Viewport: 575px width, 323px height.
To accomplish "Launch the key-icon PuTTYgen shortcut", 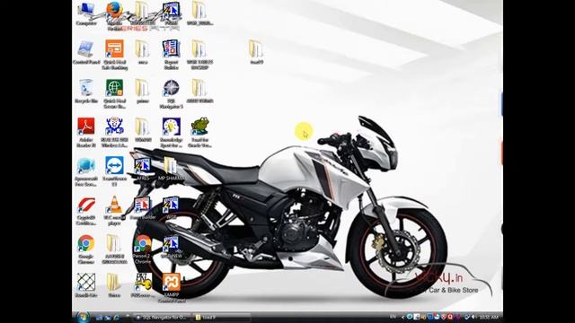I will coord(143,285).
